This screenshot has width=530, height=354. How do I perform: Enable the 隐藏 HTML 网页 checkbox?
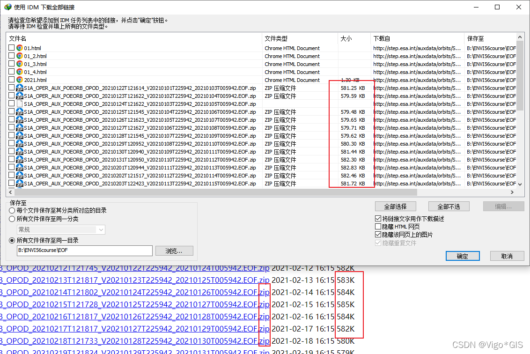pyautogui.click(x=378, y=227)
